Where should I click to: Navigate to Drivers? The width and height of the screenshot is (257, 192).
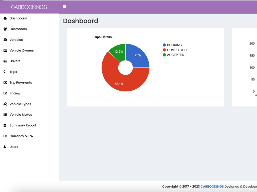15,61
